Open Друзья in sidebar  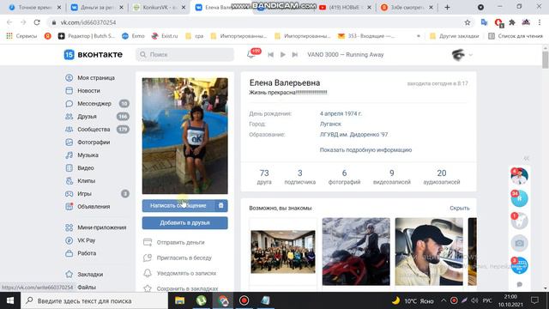87,117
